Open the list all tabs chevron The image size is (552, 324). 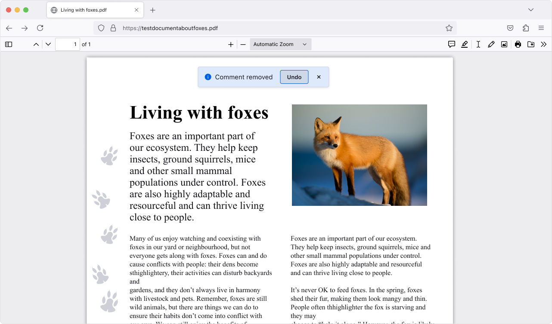pos(531,10)
